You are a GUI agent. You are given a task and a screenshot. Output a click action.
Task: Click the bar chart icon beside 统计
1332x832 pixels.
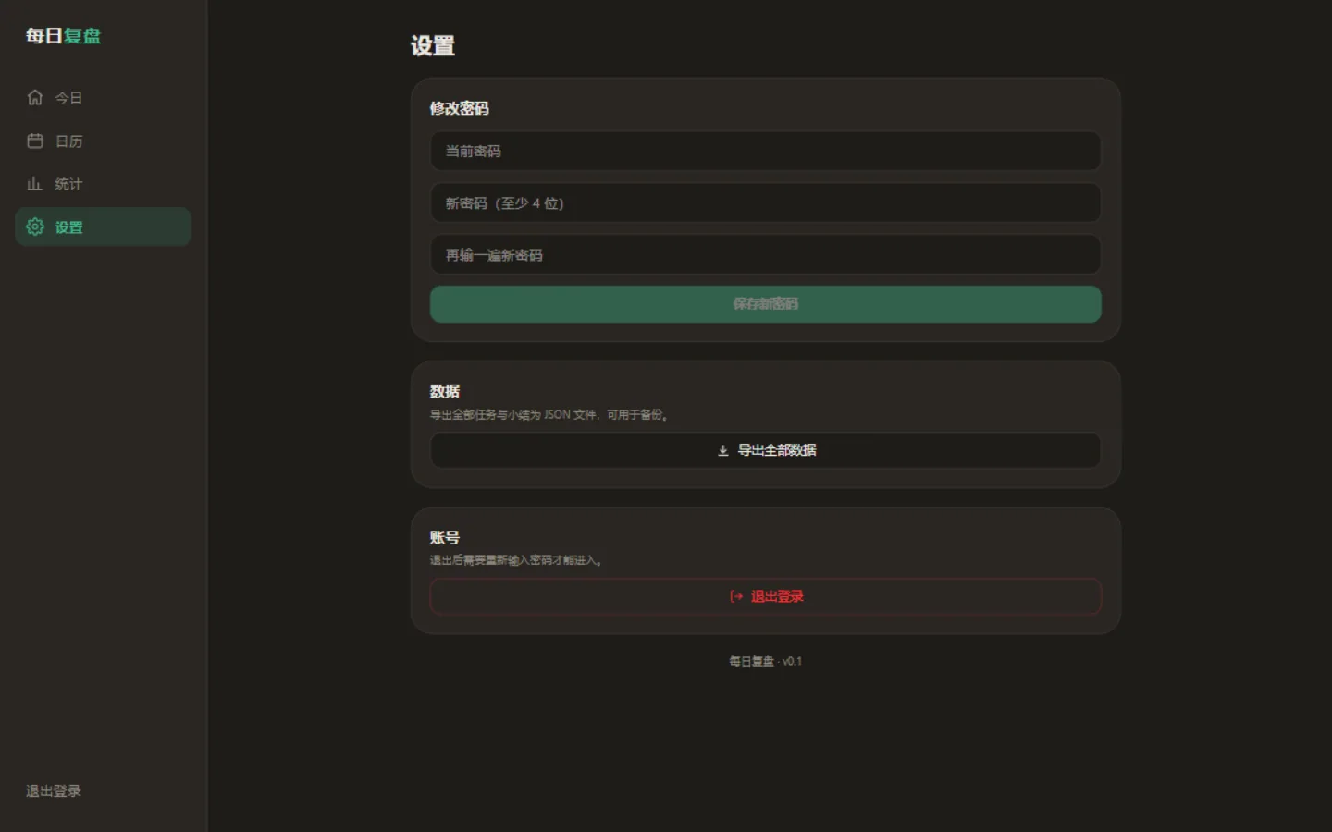(x=35, y=183)
